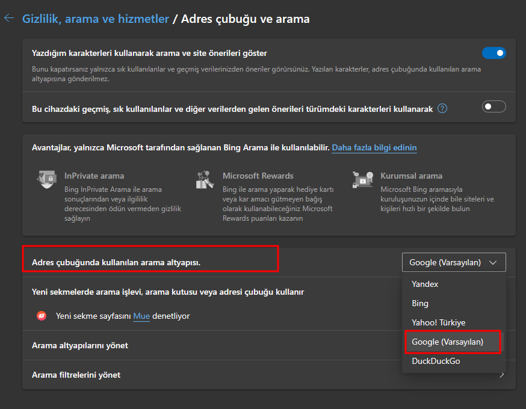Image resolution: width=526 pixels, height=409 pixels.
Task: Select Google (Varsayılan) in the list
Action: point(454,342)
